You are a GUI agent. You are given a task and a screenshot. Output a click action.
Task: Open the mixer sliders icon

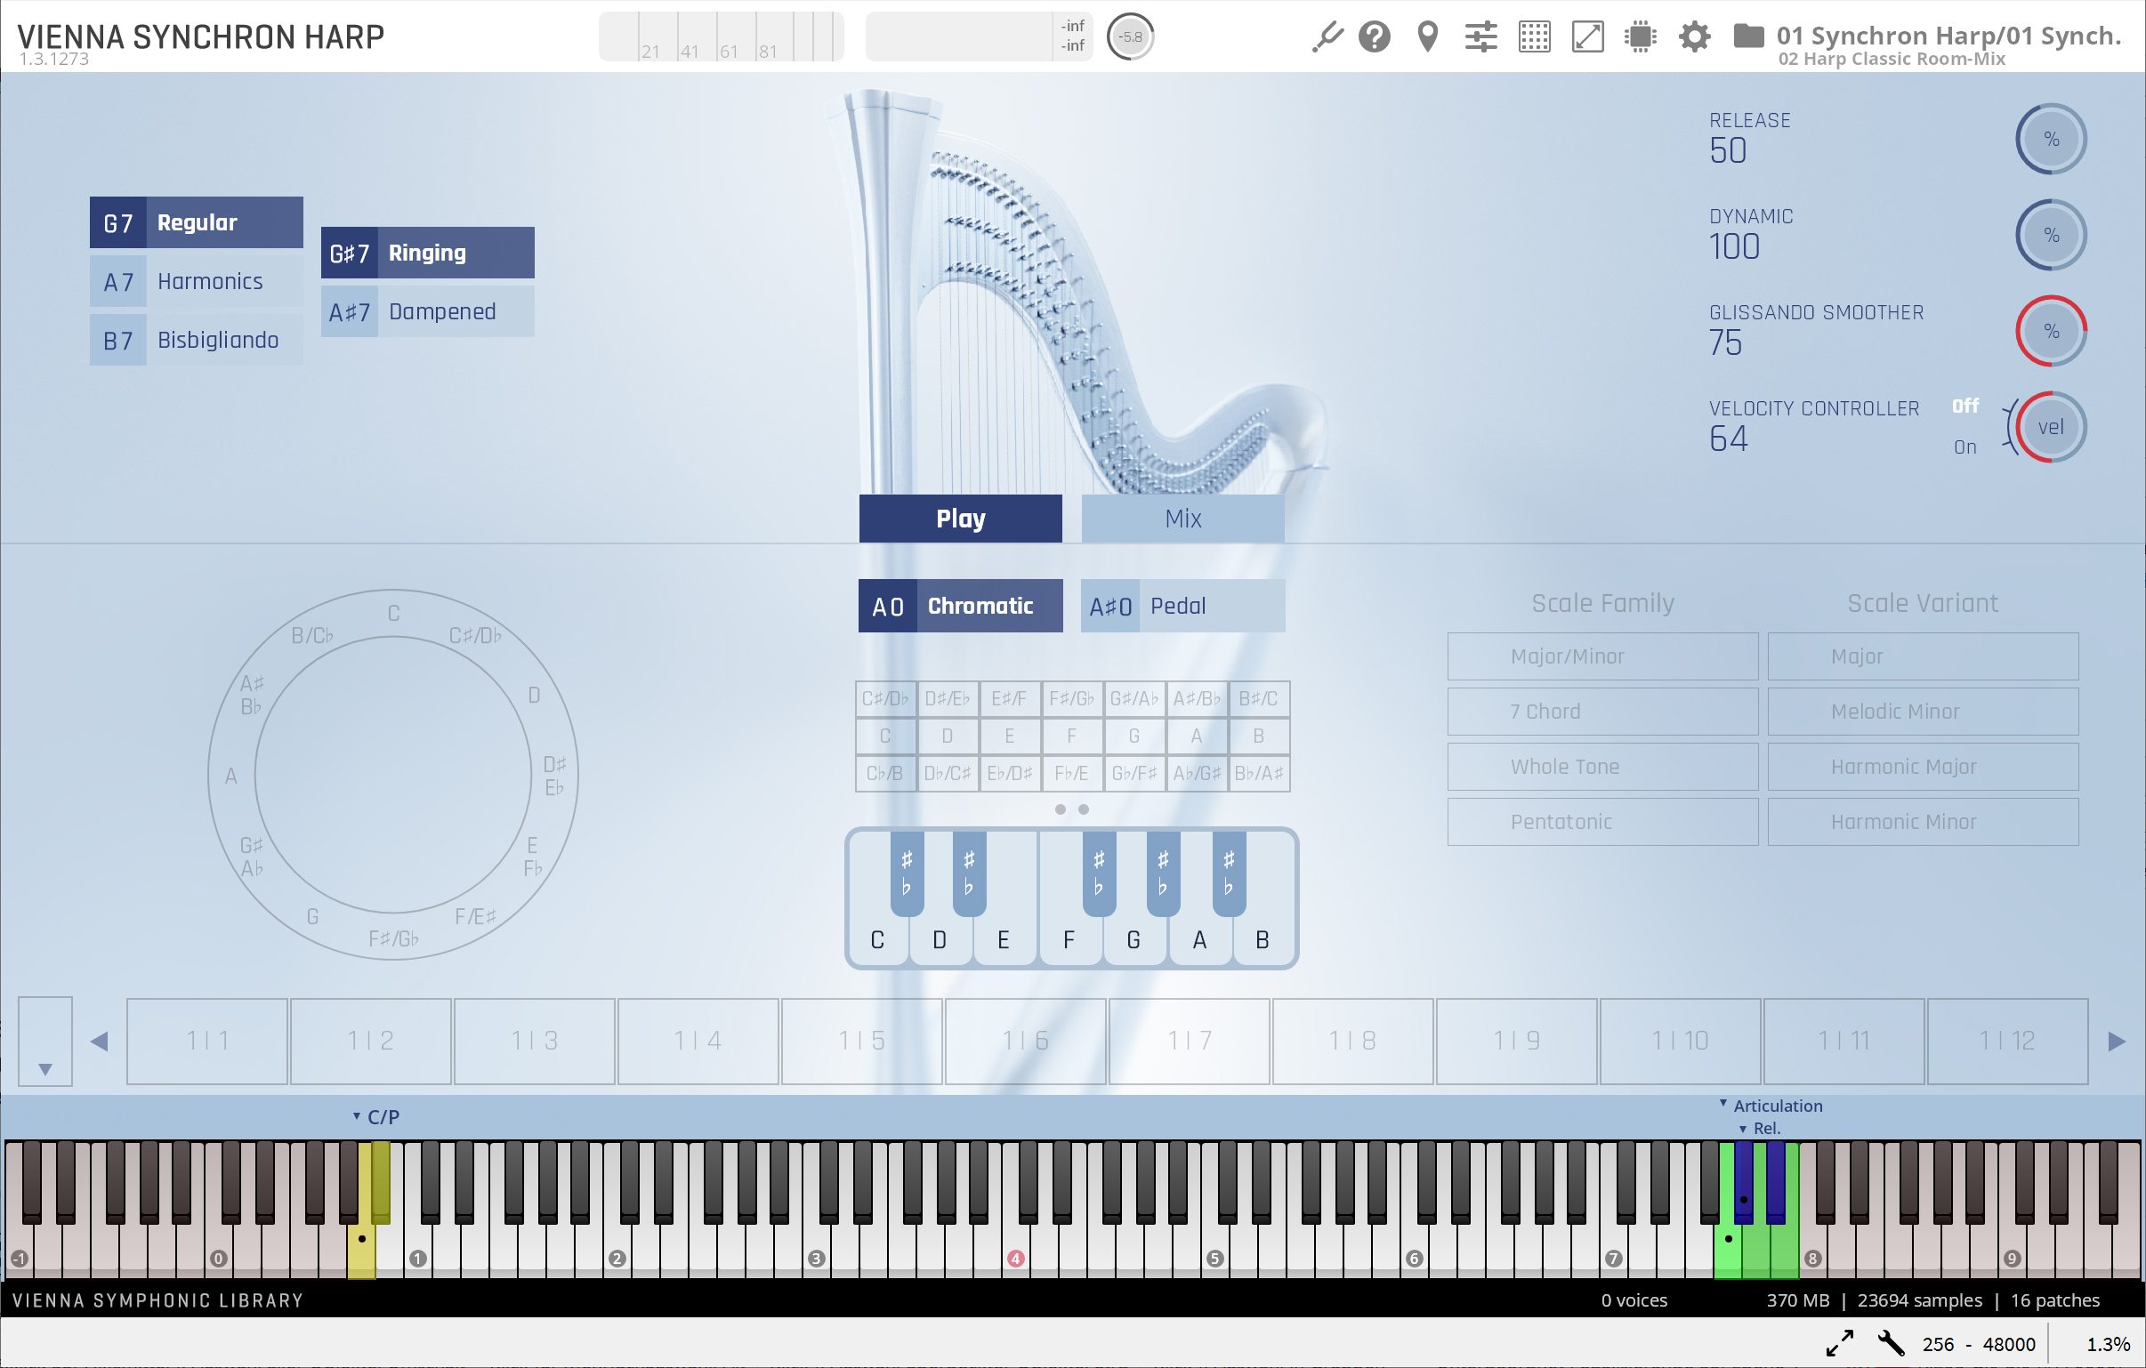click(1480, 37)
